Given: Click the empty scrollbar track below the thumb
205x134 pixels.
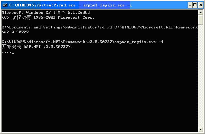Looking at the screenshot, I should click(200, 76).
